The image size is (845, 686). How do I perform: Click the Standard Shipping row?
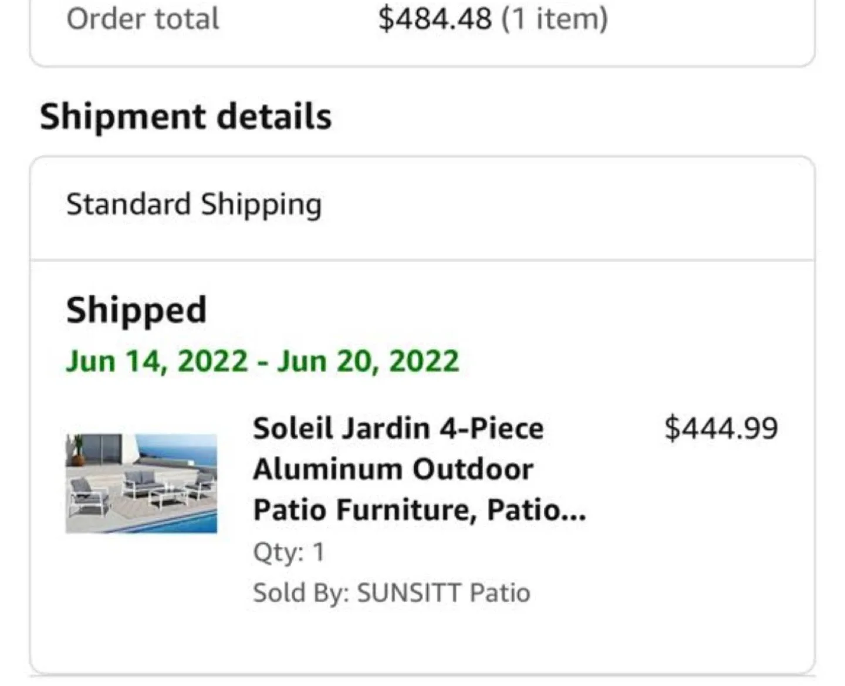click(x=194, y=204)
